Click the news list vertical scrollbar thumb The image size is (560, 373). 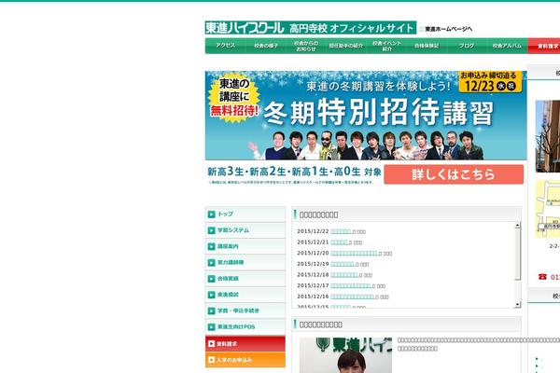[517, 255]
